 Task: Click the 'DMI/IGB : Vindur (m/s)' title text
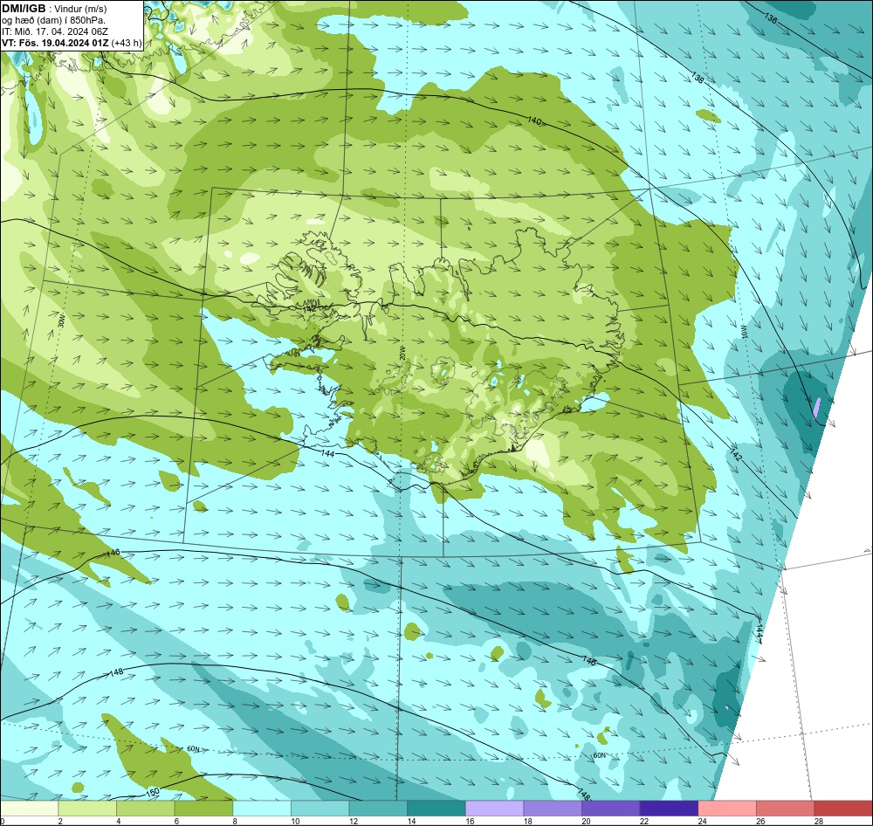coord(54,9)
